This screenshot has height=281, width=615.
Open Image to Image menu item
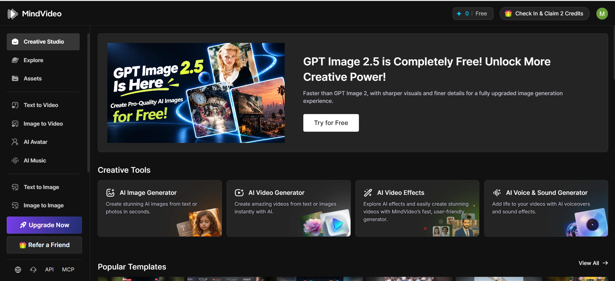pyautogui.click(x=43, y=205)
